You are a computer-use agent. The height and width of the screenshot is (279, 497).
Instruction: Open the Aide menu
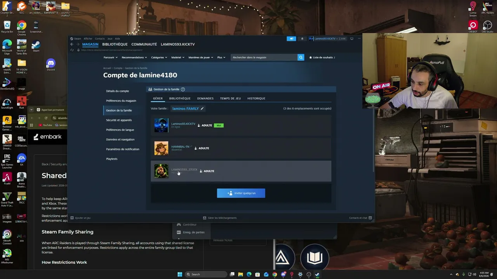[117, 39]
